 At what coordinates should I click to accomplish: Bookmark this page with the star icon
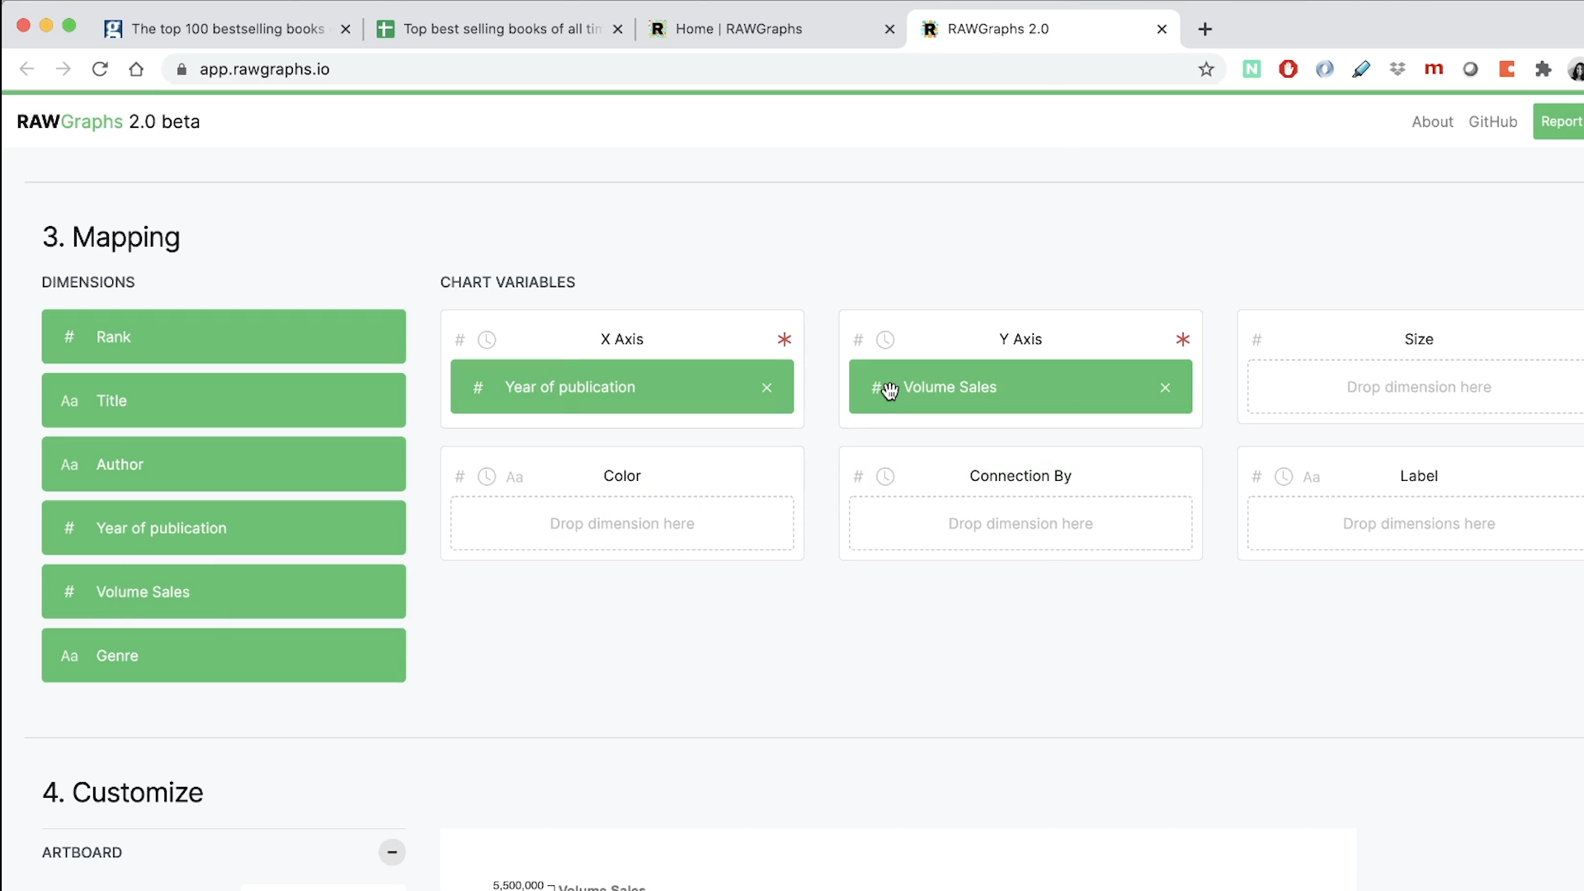point(1205,69)
